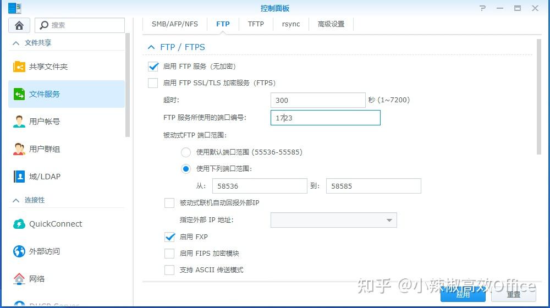Open the external IP address (指定外部 IP 地址) dropdown
This screenshot has height=308, width=550.
(x=334, y=220)
